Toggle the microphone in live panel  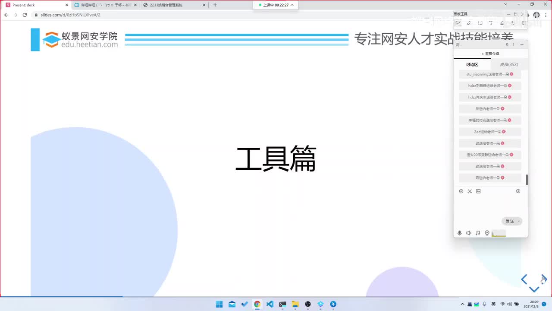pyautogui.click(x=460, y=233)
